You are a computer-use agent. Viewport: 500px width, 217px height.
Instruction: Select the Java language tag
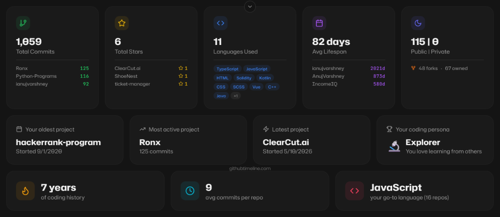(x=221, y=96)
